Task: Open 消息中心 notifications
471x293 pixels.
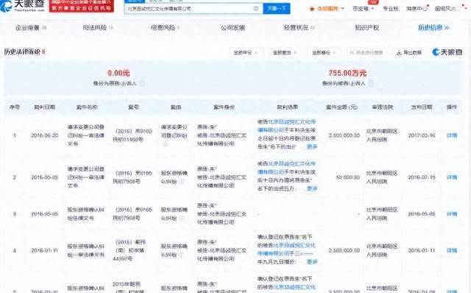Action: click(417, 9)
